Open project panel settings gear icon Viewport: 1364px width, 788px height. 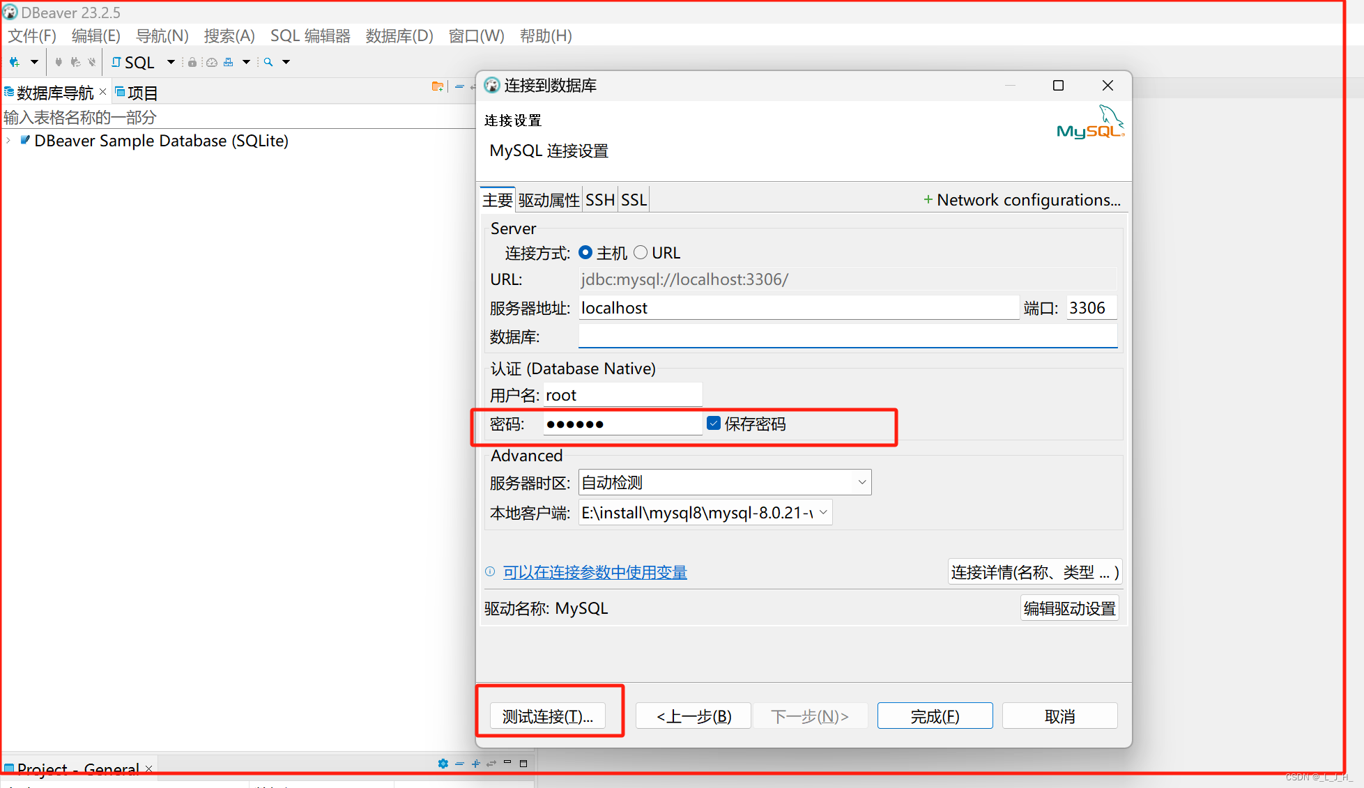click(443, 764)
